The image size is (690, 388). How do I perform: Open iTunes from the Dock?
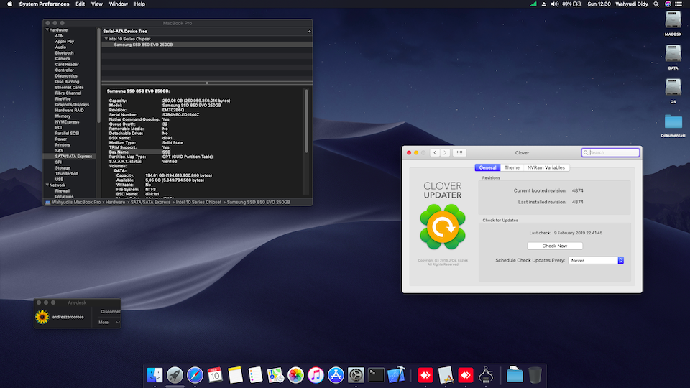316,375
